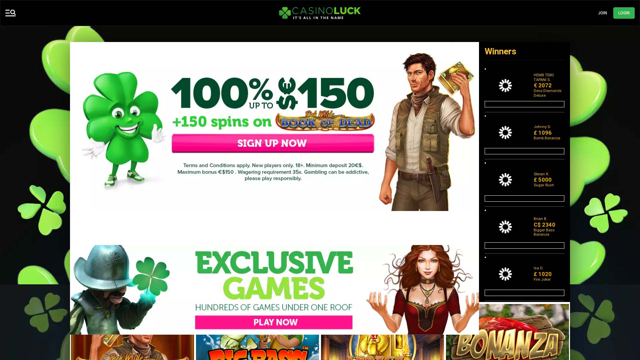This screenshot has width=640, height=360.
Task: Click the loading icon beside Johnny D.
Action: click(x=505, y=132)
